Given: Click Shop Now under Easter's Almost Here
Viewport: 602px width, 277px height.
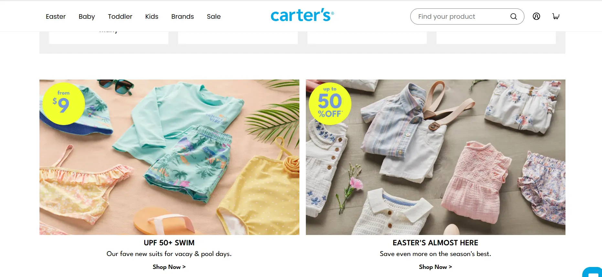Looking at the screenshot, I should (x=435, y=267).
